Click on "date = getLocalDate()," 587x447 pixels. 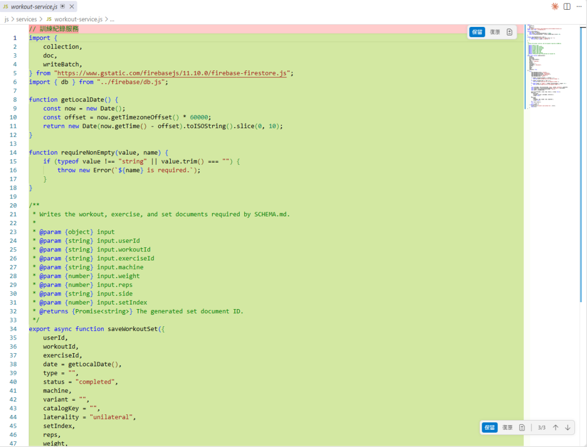[x=83, y=365]
